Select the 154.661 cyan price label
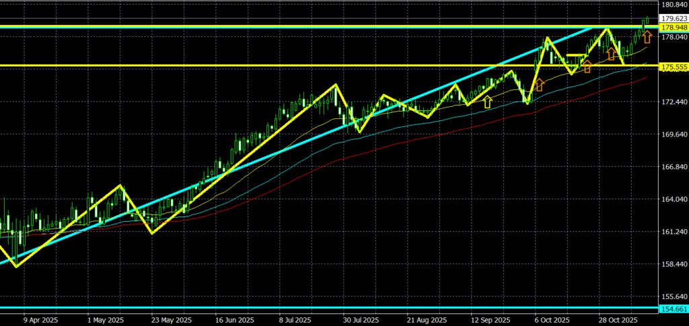This screenshot has width=689, height=326. click(674, 309)
